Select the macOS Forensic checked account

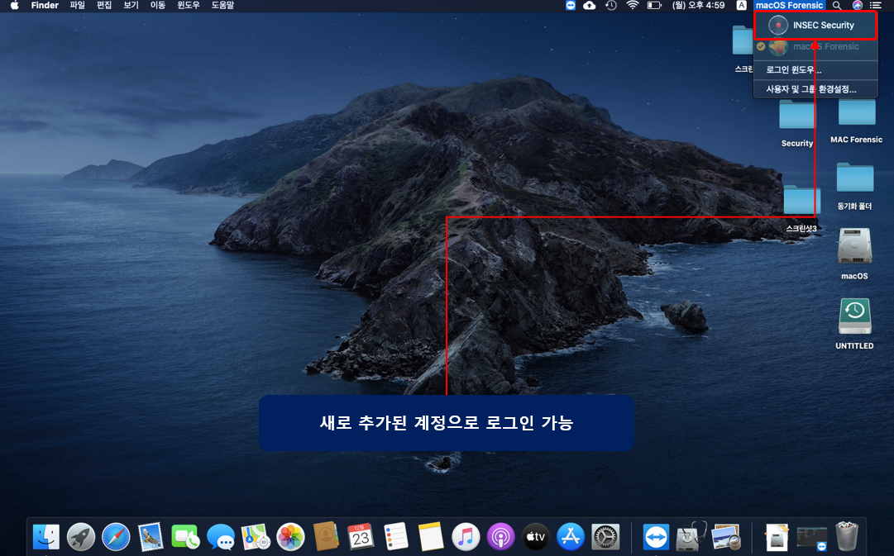(x=815, y=47)
